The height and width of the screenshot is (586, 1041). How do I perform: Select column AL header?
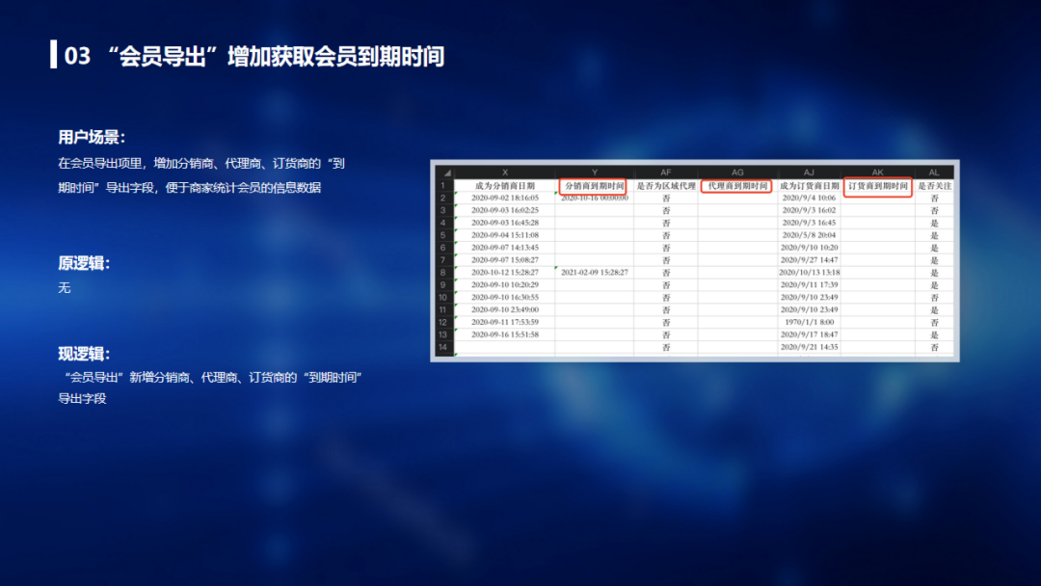(934, 173)
